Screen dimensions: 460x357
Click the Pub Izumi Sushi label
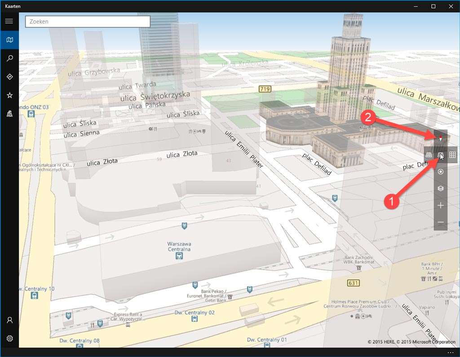[x=447, y=294]
